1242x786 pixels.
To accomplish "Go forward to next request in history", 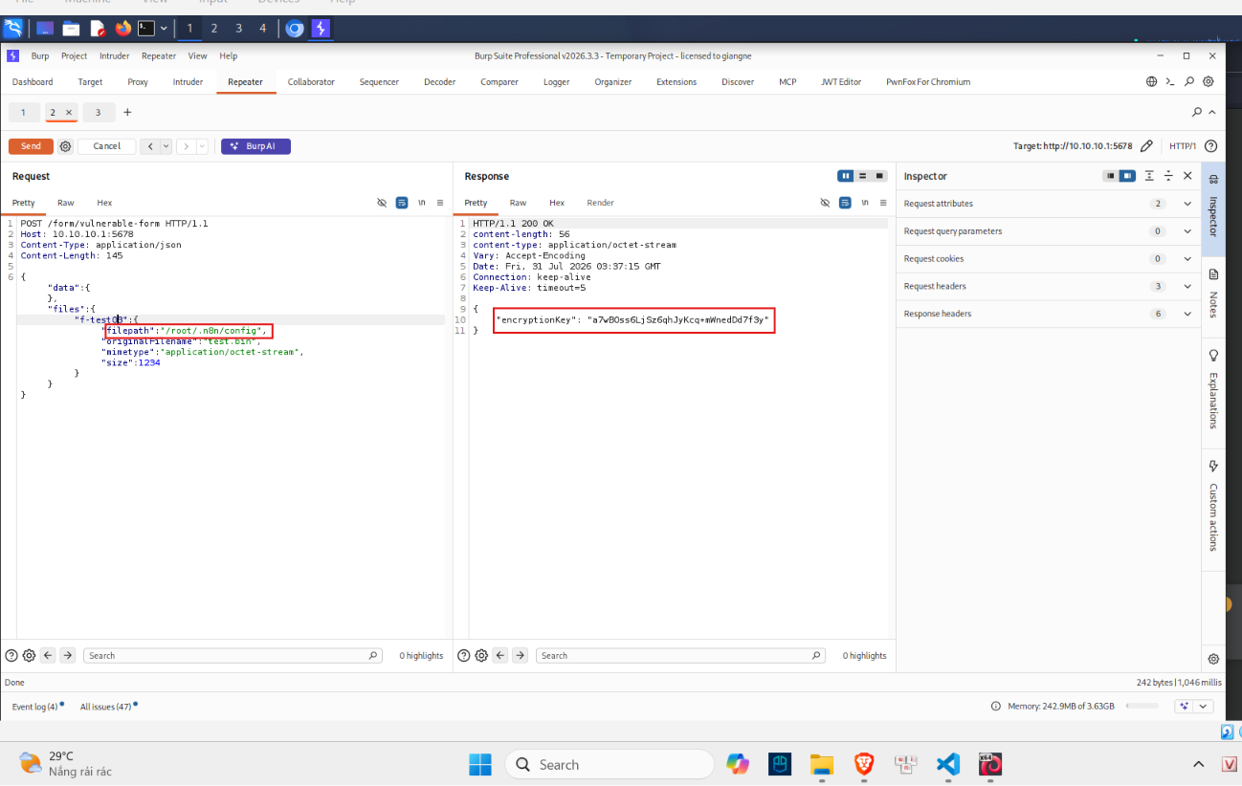I will pyautogui.click(x=187, y=146).
